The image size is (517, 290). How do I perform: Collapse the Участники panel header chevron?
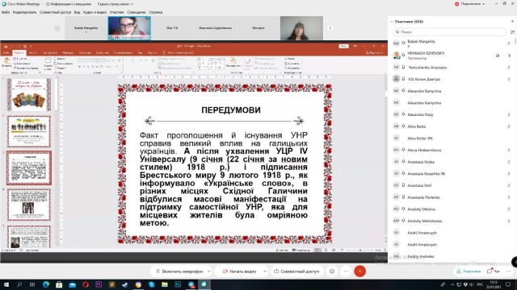click(x=392, y=22)
